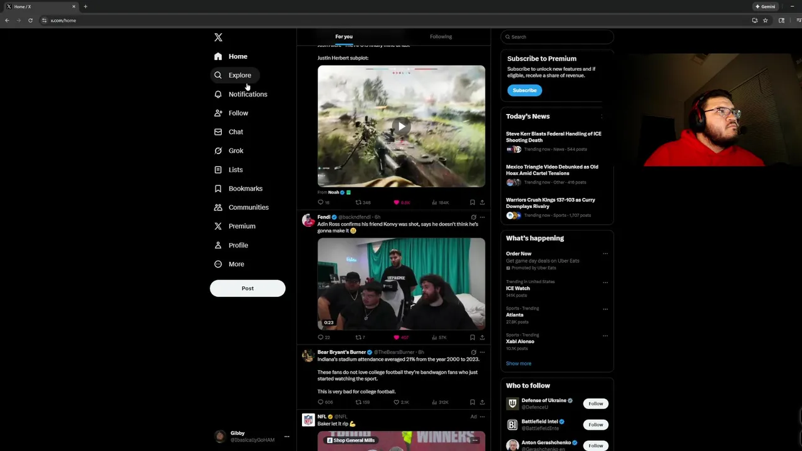
Task: Open Chat from the sidebar
Action: point(229,132)
